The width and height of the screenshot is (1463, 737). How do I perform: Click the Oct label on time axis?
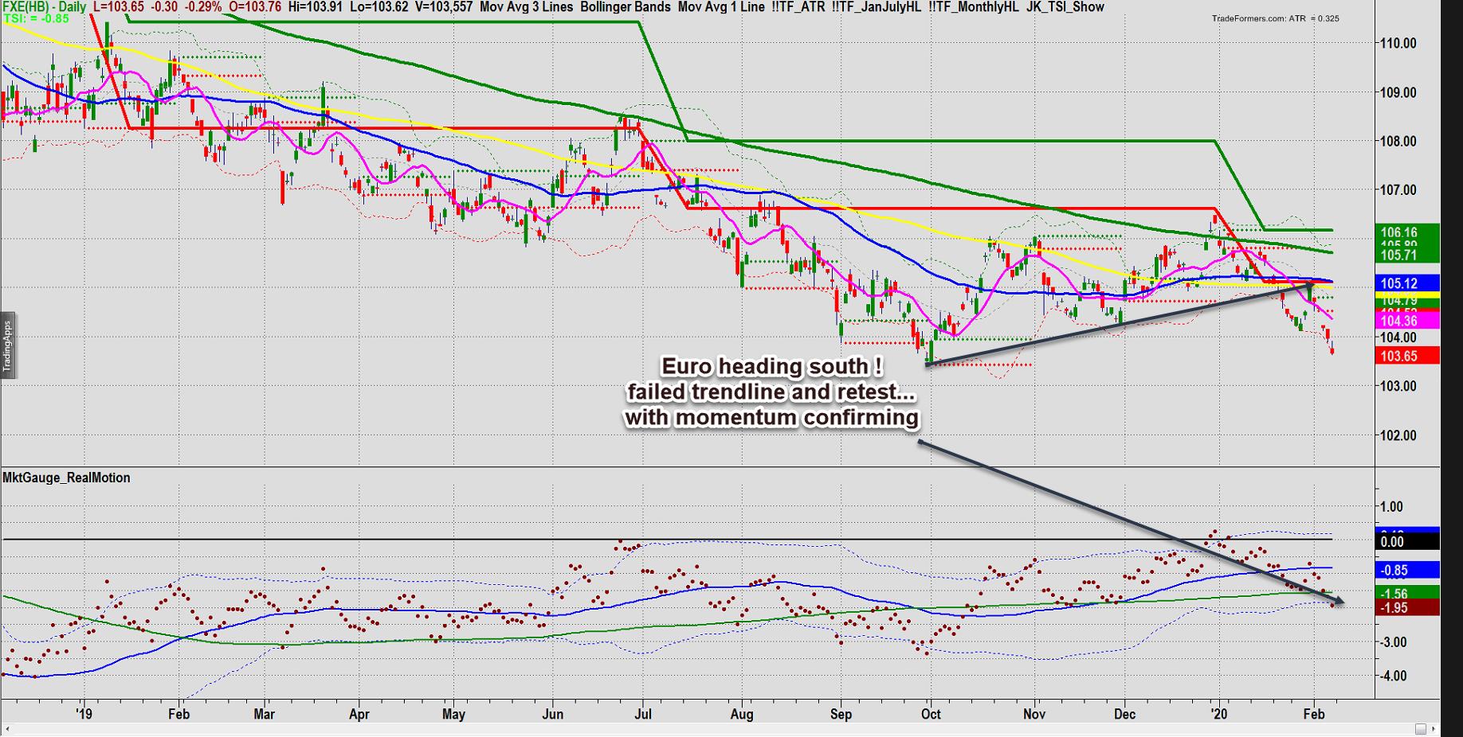click(931, 714)
